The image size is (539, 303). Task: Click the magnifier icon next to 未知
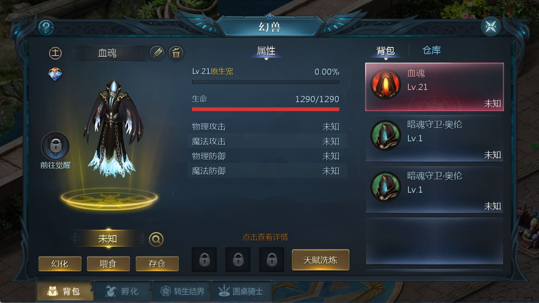click(156, 239)
